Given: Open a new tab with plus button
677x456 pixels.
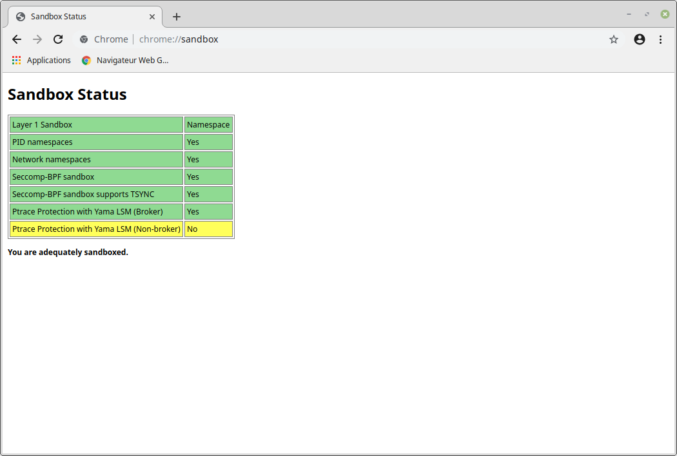Looking at the screenshot, I should click(x=177, y=17).
